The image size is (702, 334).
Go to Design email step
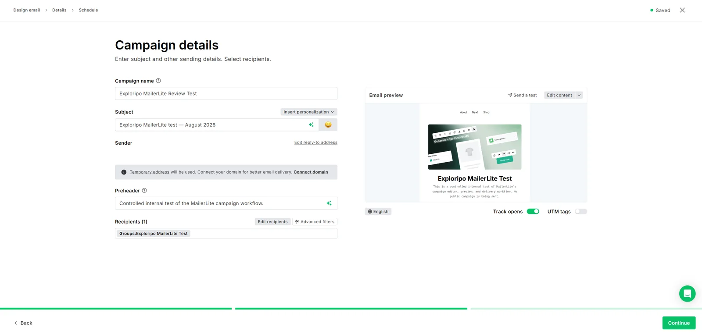(27, 10)
